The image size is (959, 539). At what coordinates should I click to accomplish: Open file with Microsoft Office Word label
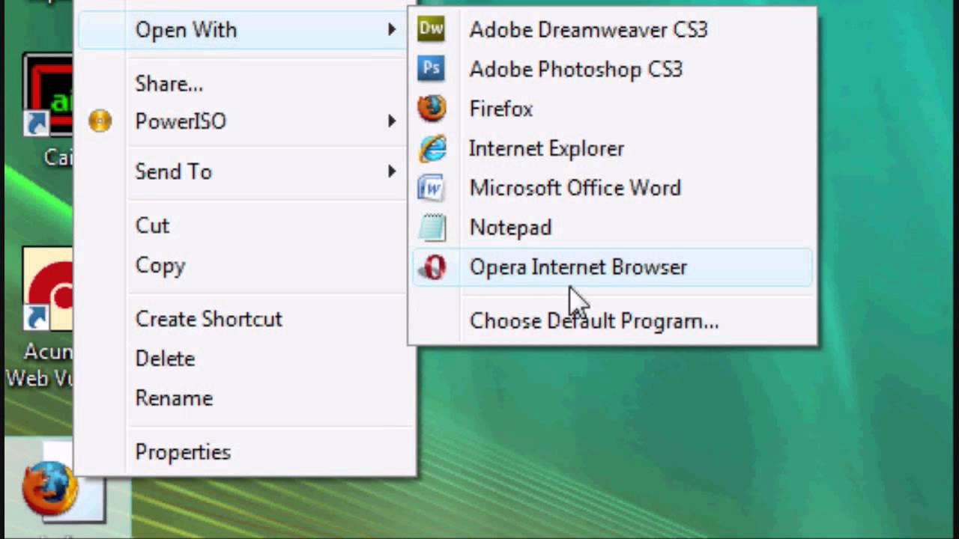tap(575, 188)
